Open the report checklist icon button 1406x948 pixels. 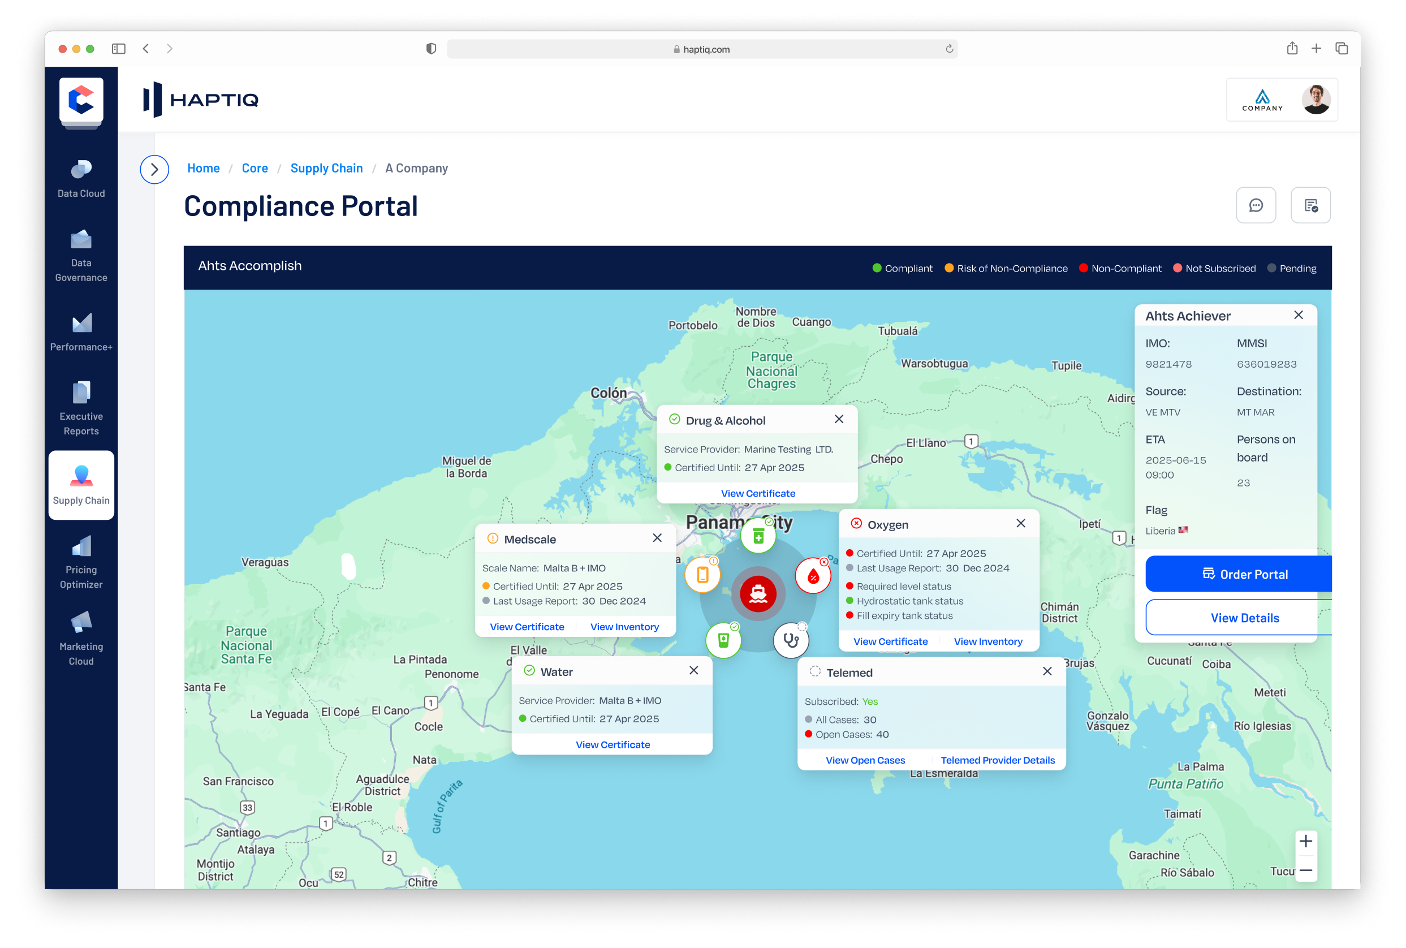coord(1310,205)
